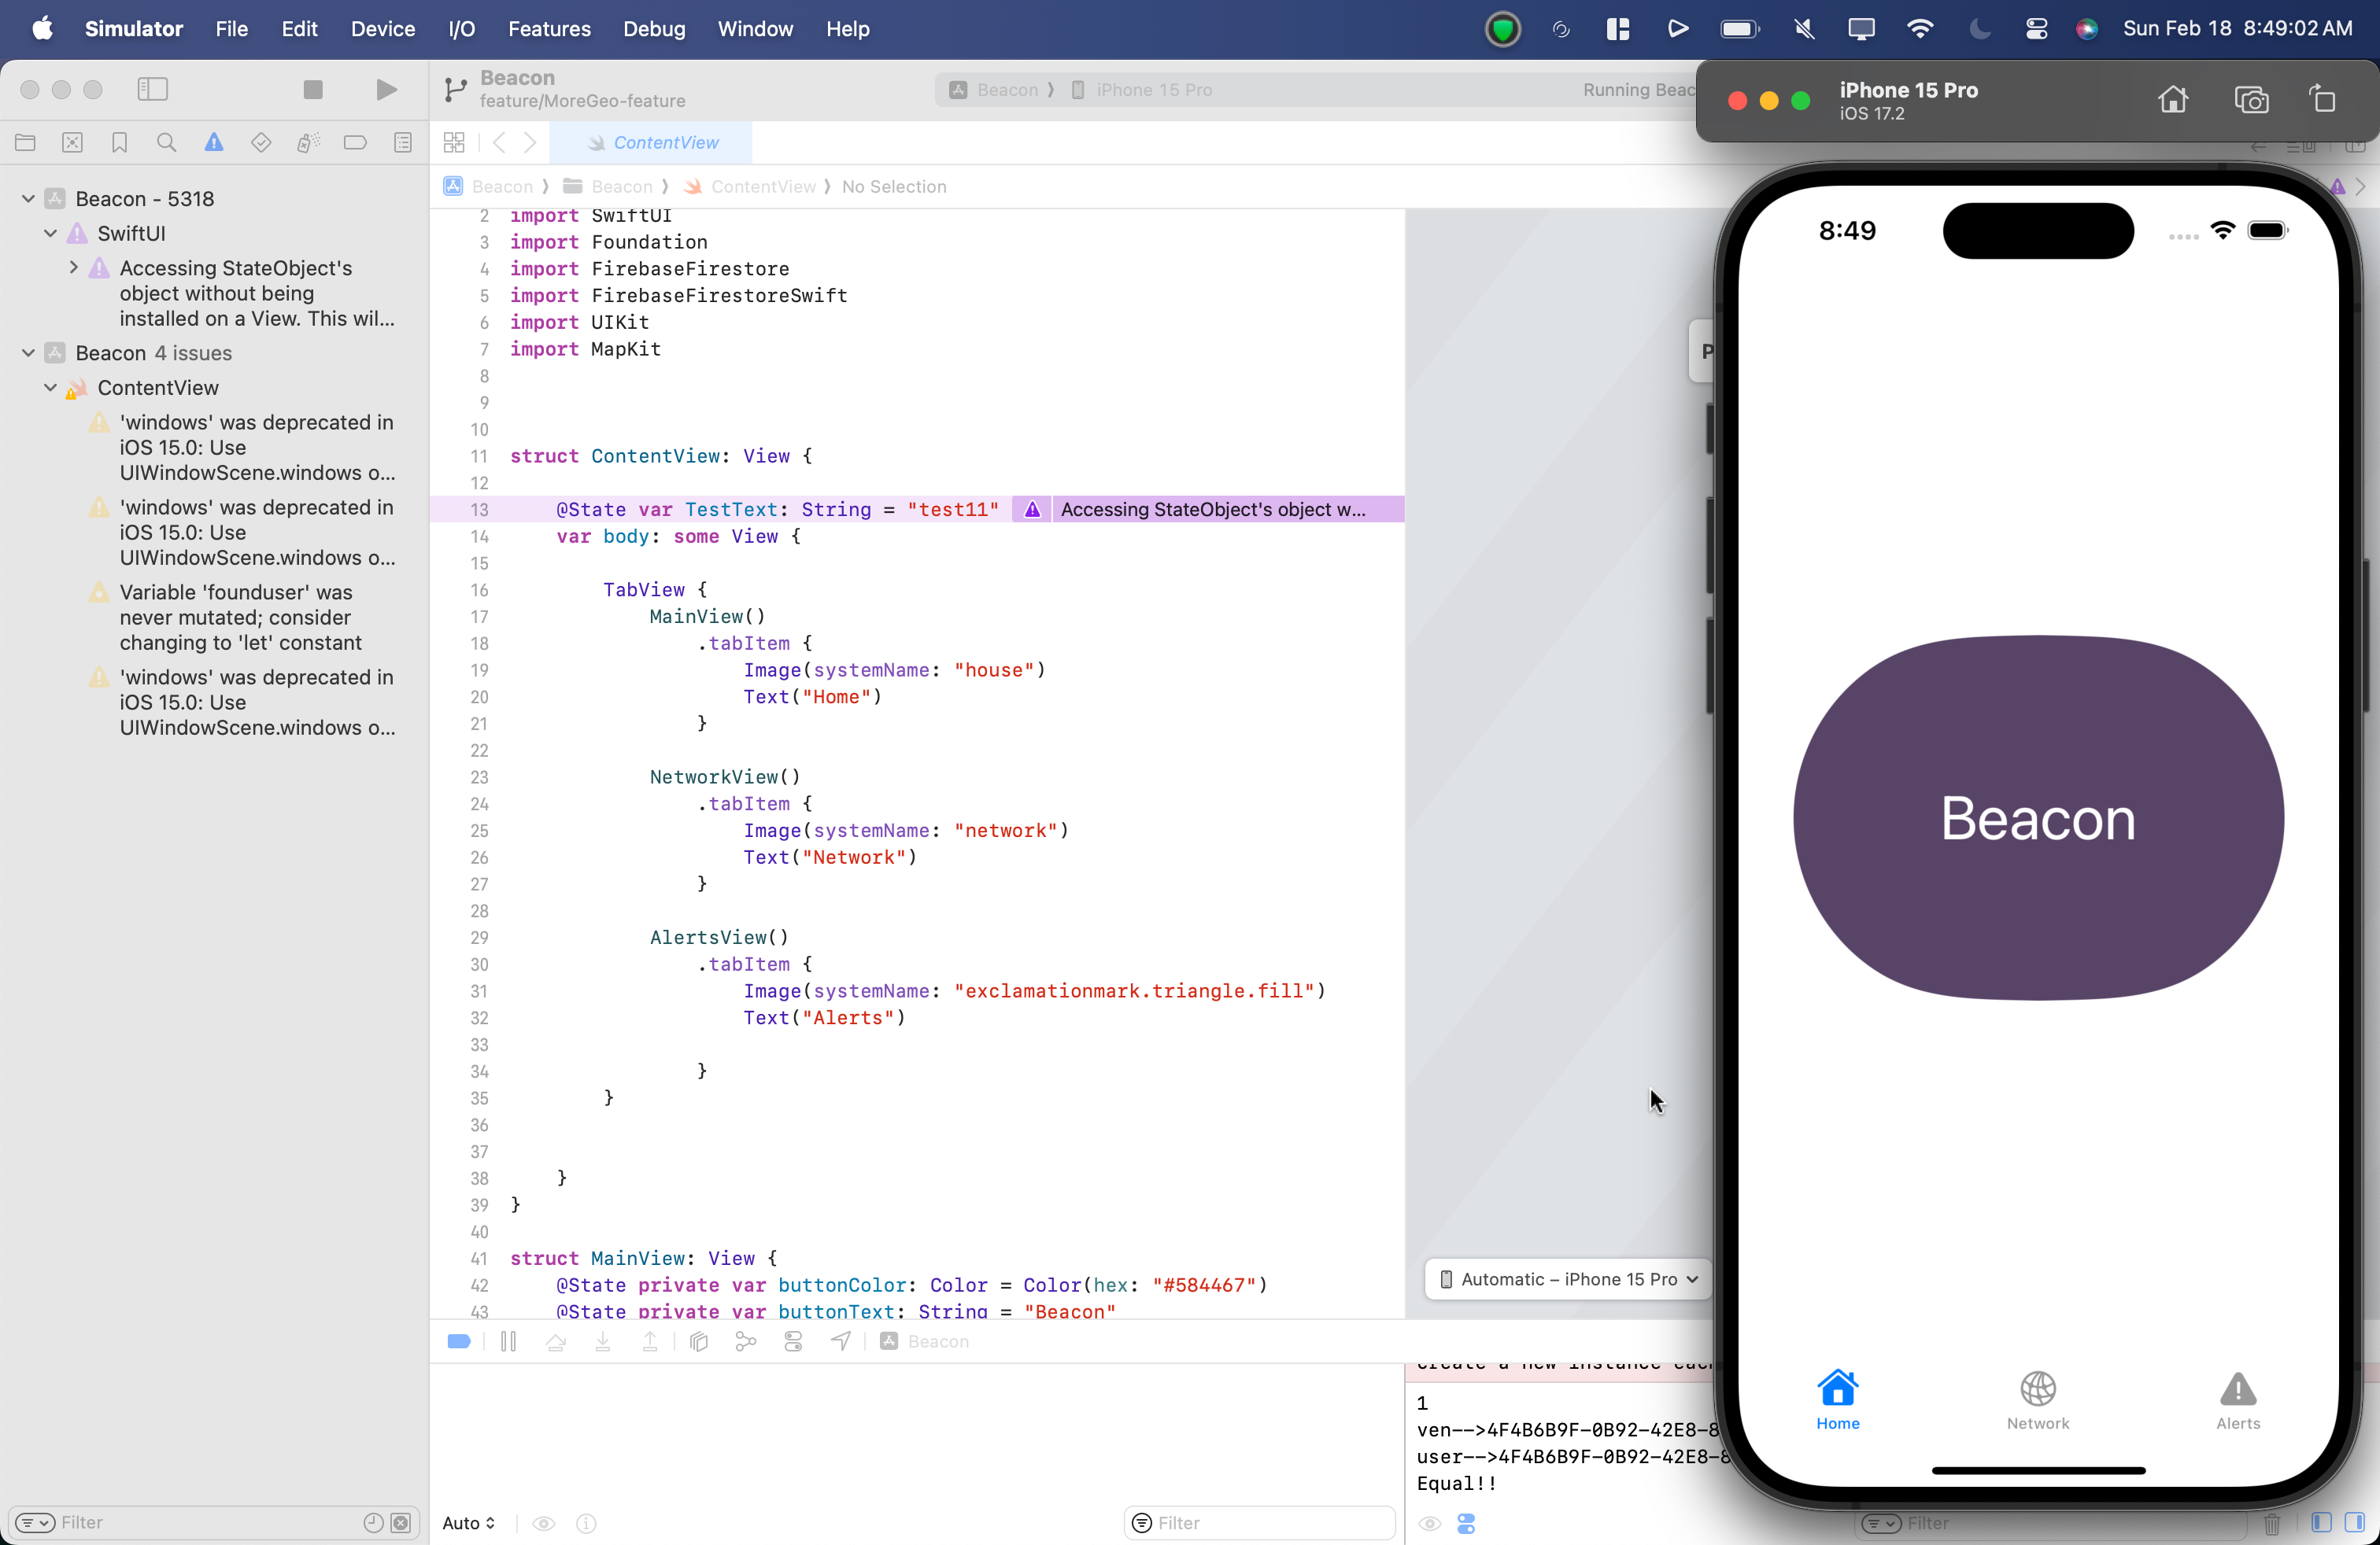Switch to the Network tab in app
2380x1545 pixels.
click(2037, 1399)
